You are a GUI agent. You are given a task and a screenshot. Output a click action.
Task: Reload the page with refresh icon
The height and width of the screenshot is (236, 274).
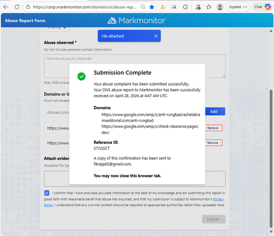(17, 7)
